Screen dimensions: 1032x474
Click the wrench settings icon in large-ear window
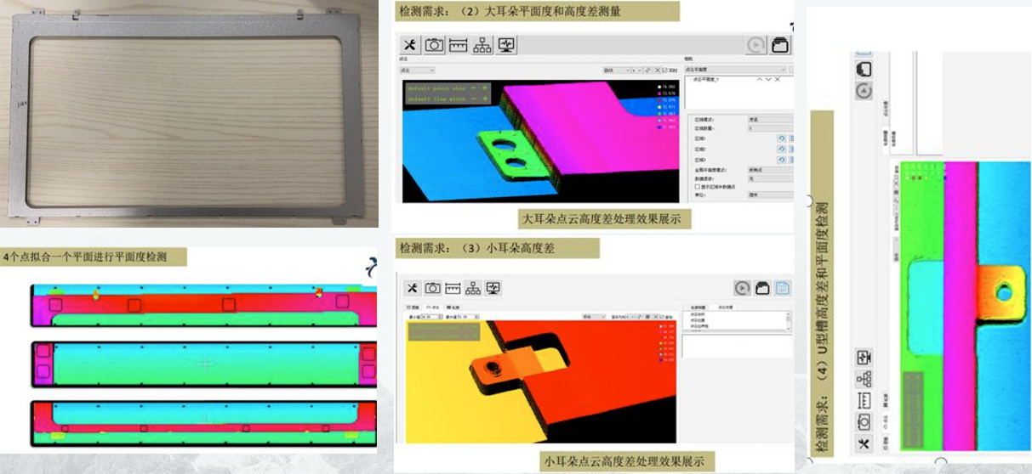click(x=410, y=45)
